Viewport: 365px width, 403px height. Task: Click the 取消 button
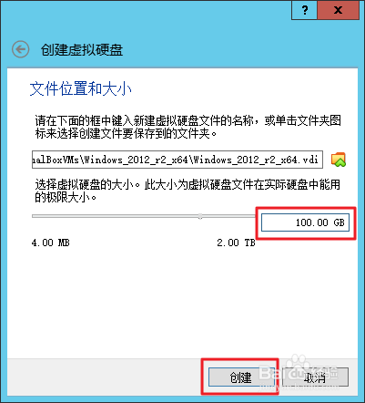tap(315, 377)
